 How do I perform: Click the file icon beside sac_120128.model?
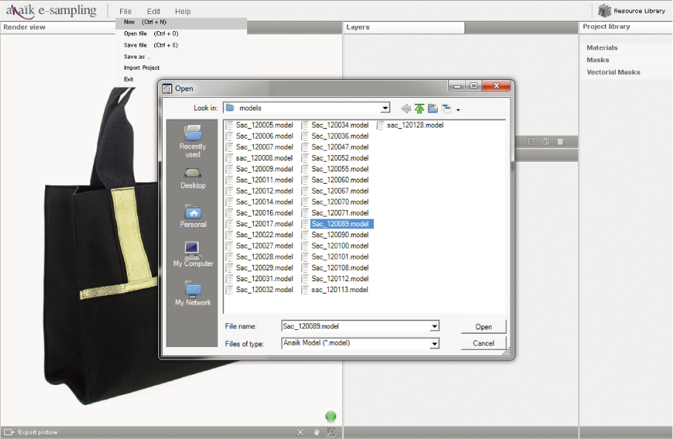(381, 125)
